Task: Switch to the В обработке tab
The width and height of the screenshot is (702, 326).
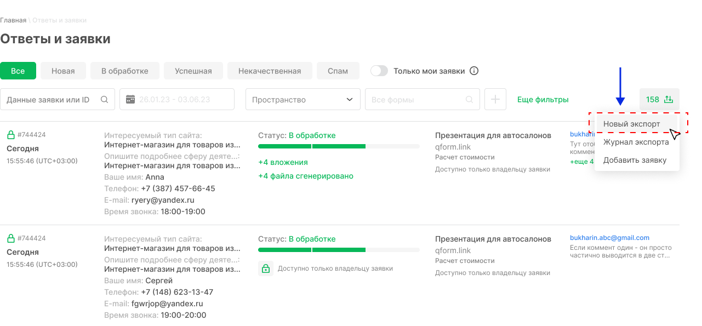Action: (125, 71)
